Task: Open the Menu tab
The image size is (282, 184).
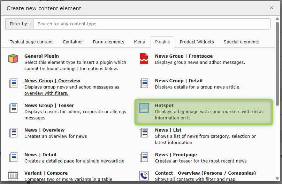Action: [139, 42]
